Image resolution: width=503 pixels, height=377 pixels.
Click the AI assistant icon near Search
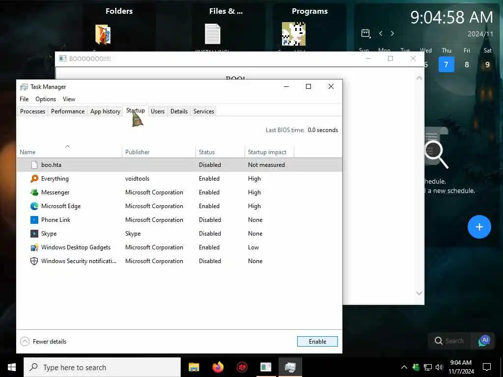484,341
